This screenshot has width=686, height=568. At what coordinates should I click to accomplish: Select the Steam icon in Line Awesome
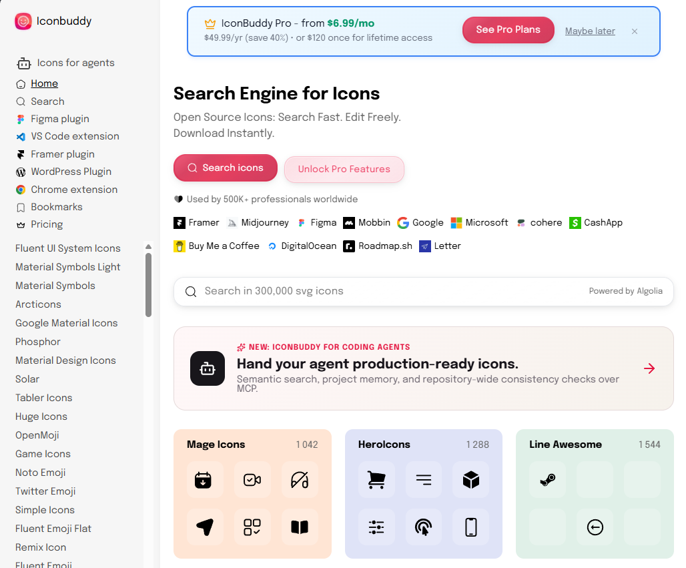click(547, 480)
